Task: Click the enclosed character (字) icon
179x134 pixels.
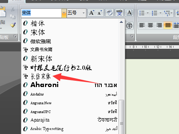Action: point(129,26)
